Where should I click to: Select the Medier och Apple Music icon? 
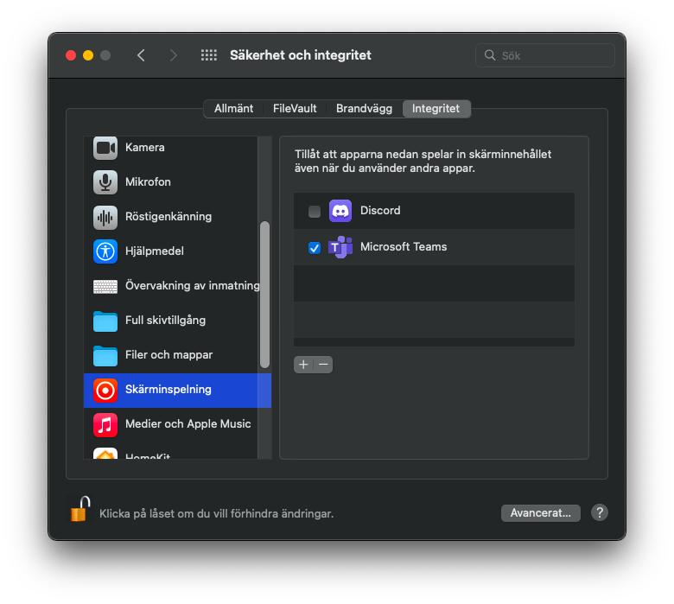click(105, 425)
